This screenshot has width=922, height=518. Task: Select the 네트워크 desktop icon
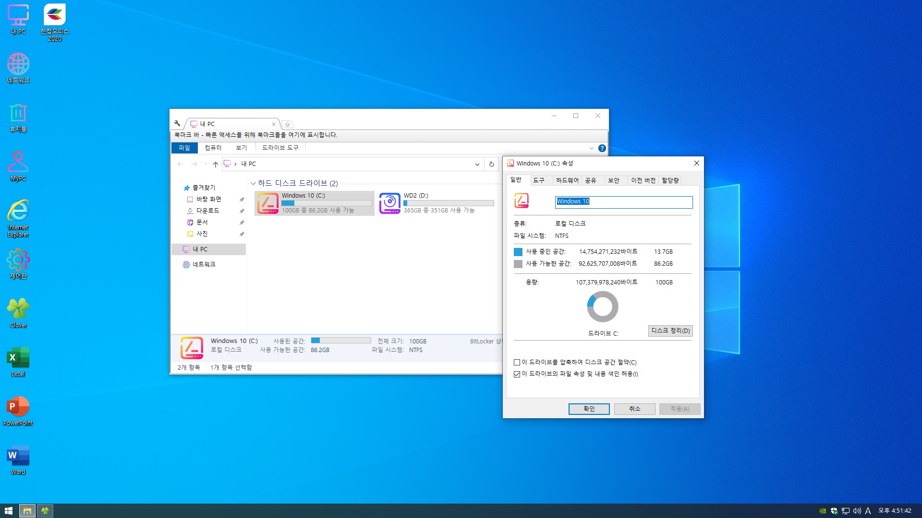[18, 68]
